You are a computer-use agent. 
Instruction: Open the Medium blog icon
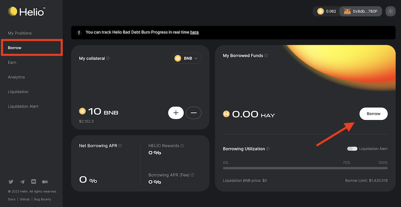(45, 182)
